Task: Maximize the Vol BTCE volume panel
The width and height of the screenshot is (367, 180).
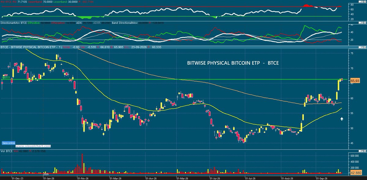Action: pyautogui.click(x=362, y=151)
